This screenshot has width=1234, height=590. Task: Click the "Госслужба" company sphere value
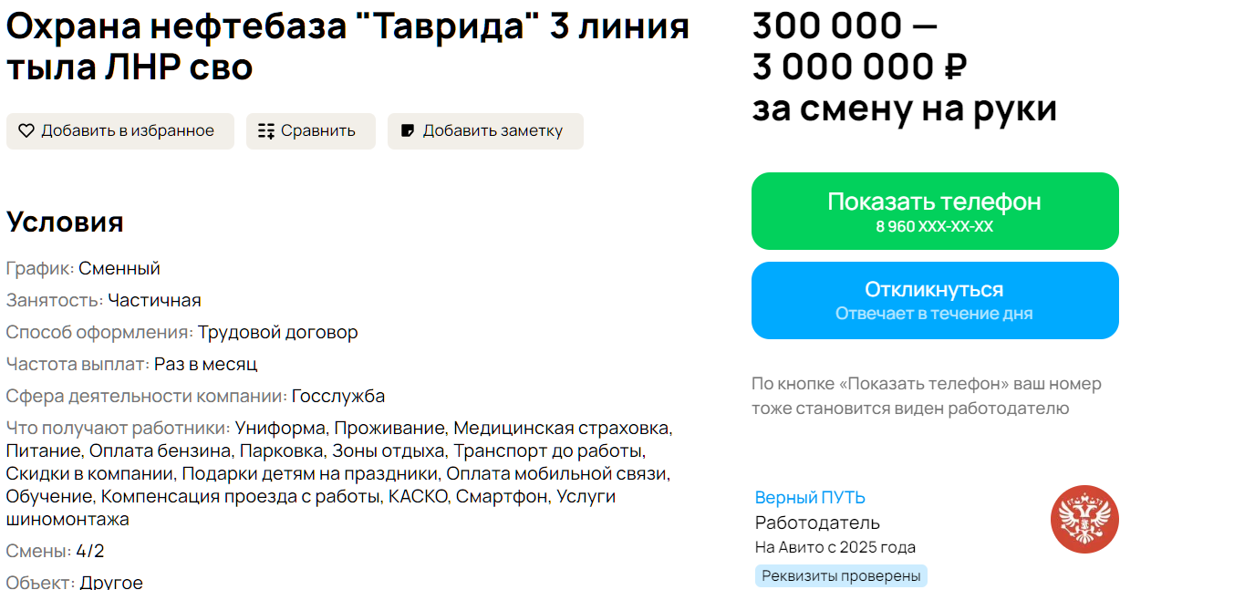(x=338, y=396)
